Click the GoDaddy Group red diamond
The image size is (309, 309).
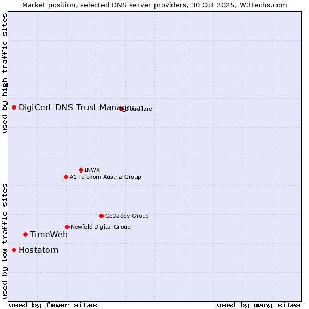click(x=101, y=216)
